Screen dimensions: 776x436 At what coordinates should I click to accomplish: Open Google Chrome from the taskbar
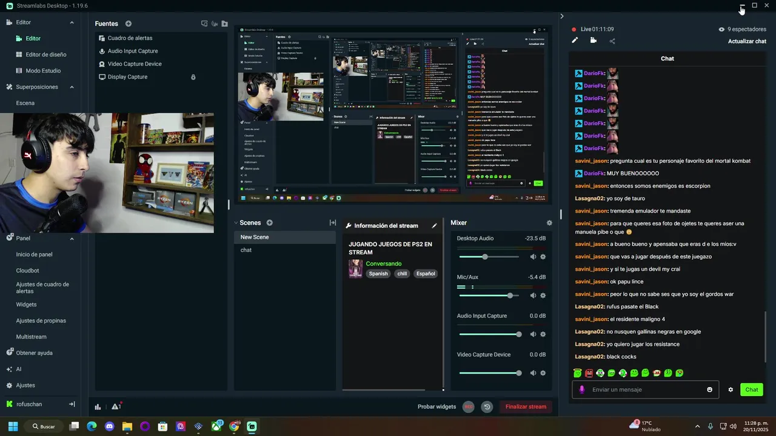tap(234, 426)
